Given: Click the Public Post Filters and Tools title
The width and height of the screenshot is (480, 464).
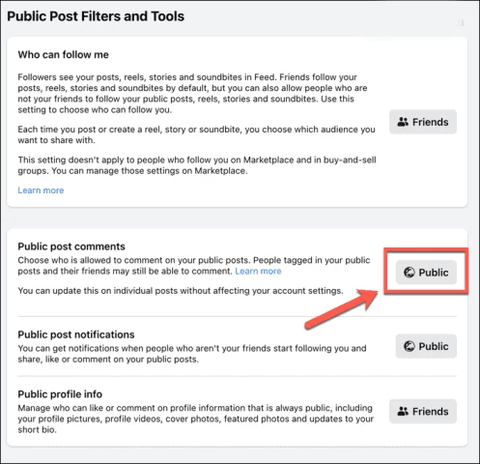Looking at the screenshot, I should pyautogui.click(x=96, y=16).
